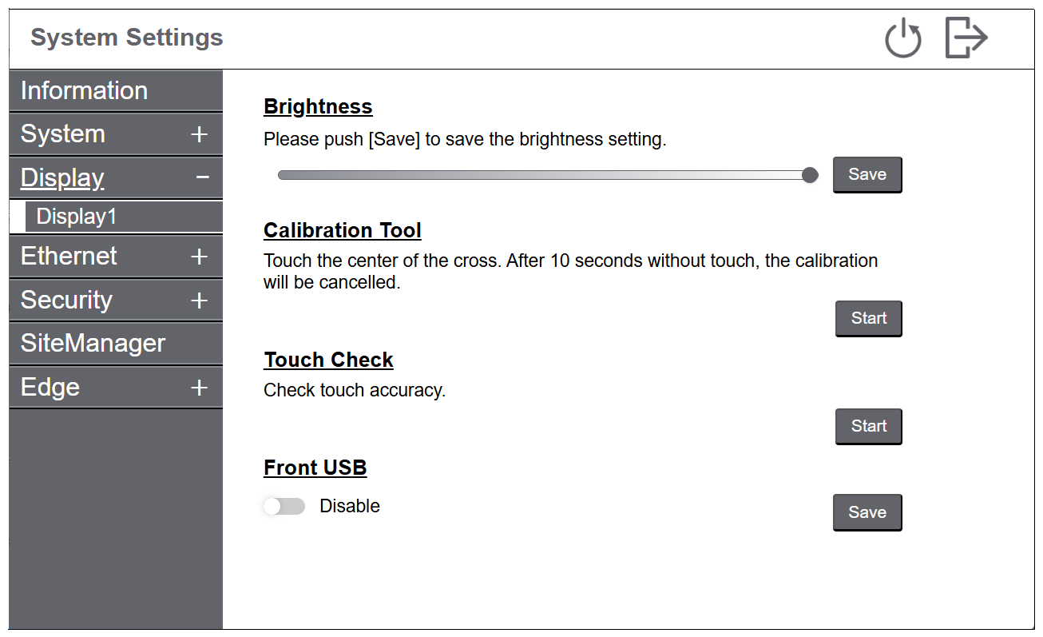The height and width of the screenshot is (637, 1043).
Task: Toggle the Front USB switch
Action: 284,506
